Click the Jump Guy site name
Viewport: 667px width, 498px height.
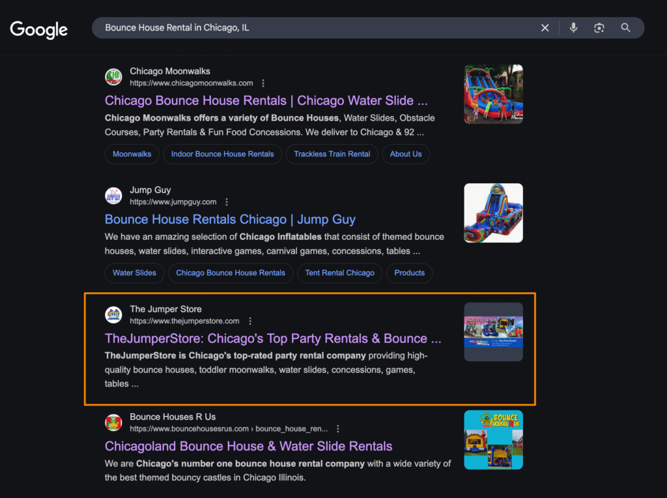(x=150, y=190)
